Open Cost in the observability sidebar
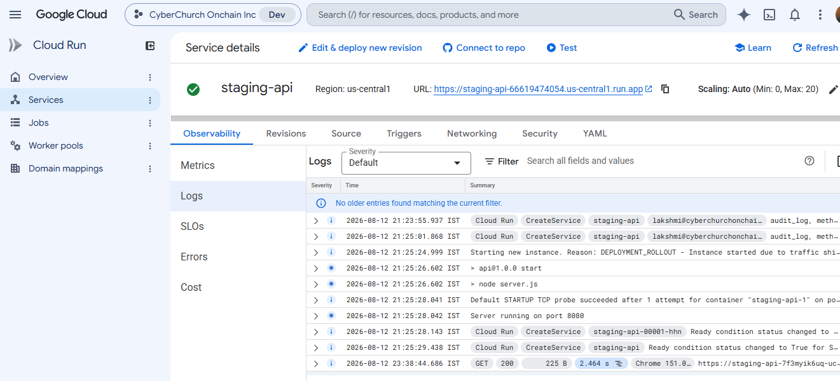This screenshot has width=840, height=381. pos(238,287)
